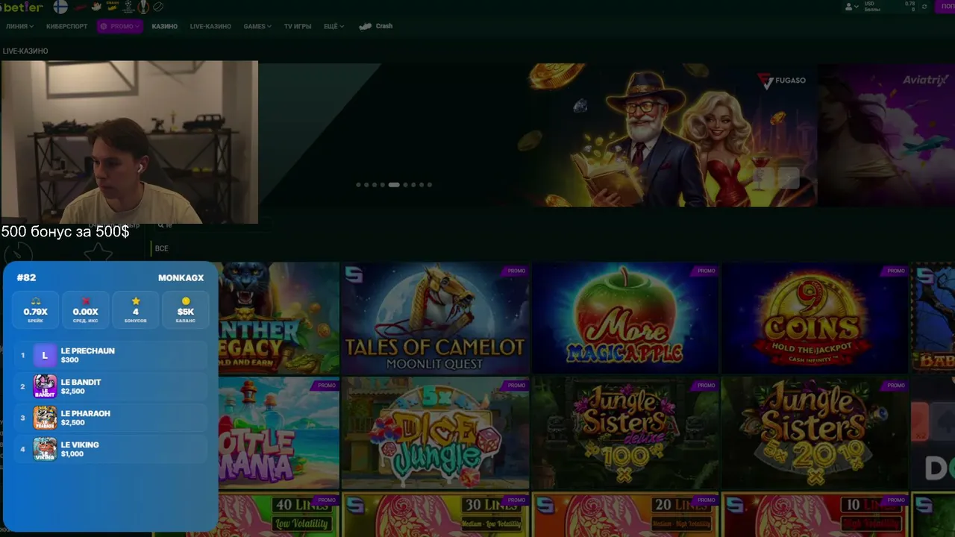Click the Le Pharaoh game icon

point(45,418)
